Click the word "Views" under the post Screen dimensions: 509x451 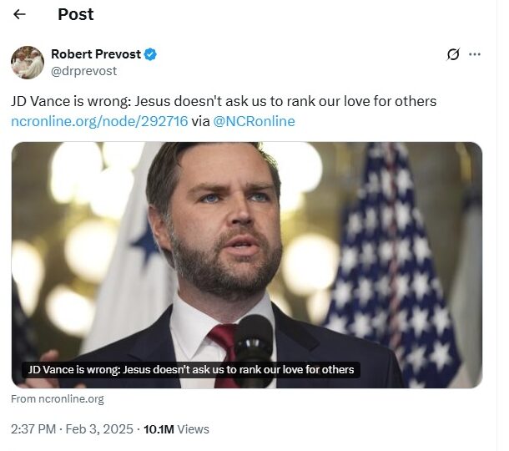coord(194,429)
